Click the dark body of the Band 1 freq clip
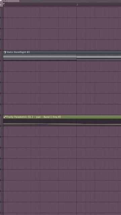 62,121
